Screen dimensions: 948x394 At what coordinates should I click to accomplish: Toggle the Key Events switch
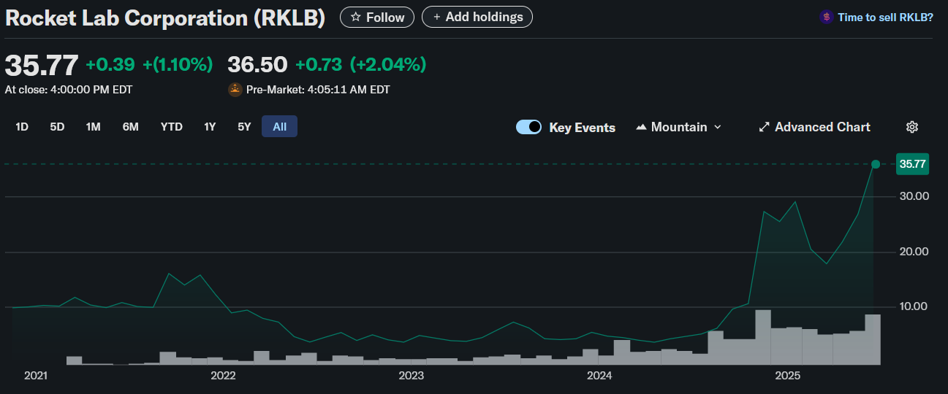(x=528, y=127)
